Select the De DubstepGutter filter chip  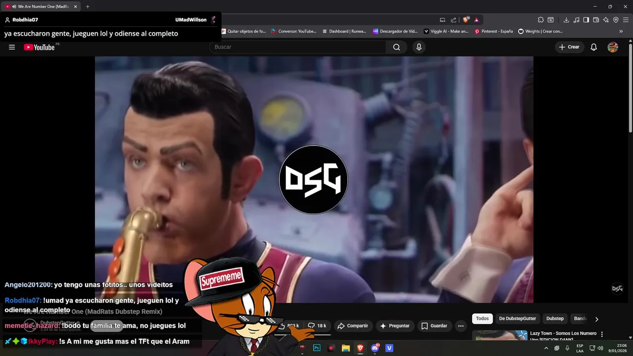point(517,319)
